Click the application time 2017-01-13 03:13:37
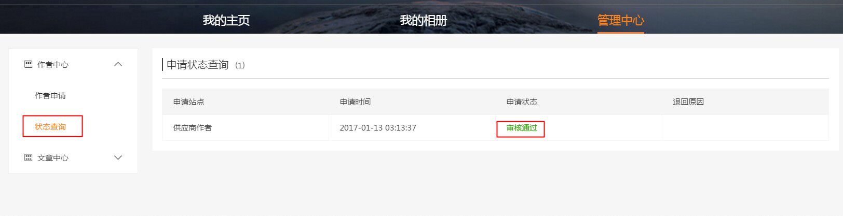 [x=378, y=128]
